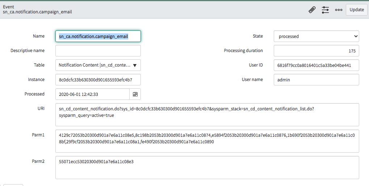Click the Update button

pos(357,10)
